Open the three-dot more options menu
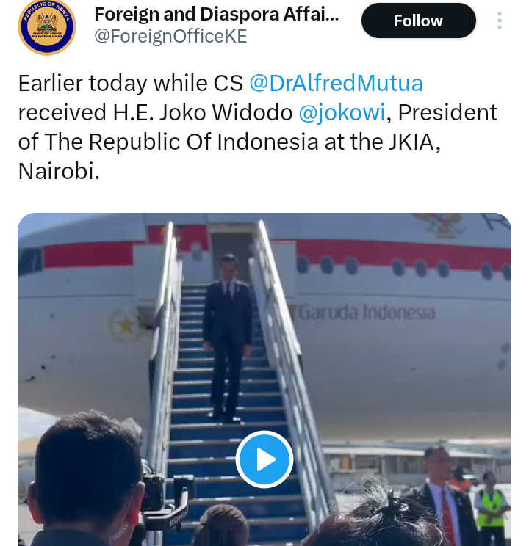Viewport: 529px width, 546px height. 500,21
